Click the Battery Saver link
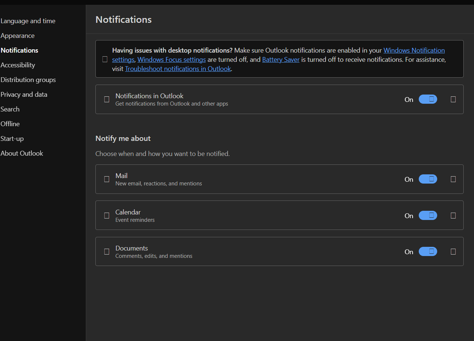This screenshot has height=341, width=474. pyautogui.click(x=281, y=60)
